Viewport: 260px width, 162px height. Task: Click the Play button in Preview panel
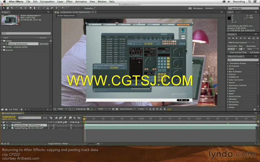tap(237, 38)
